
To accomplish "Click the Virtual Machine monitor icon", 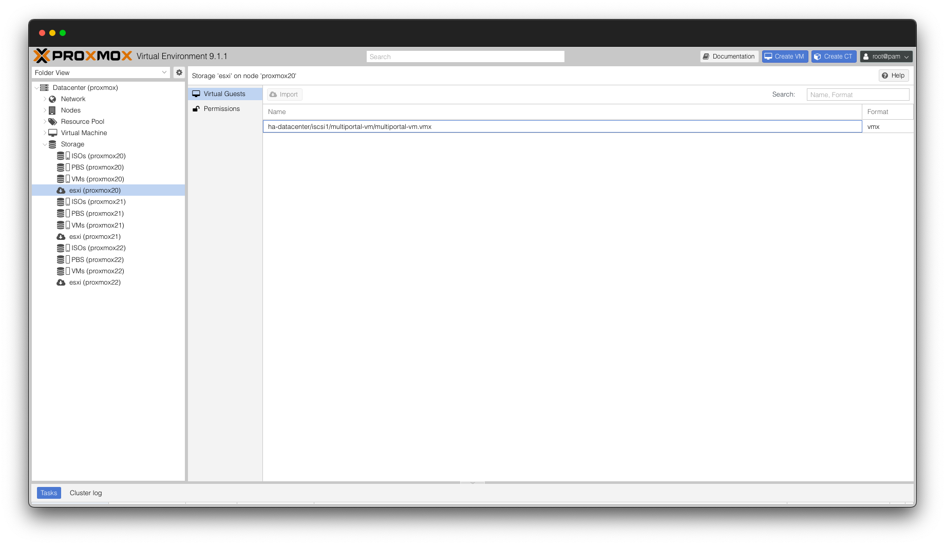I will 52,133.
